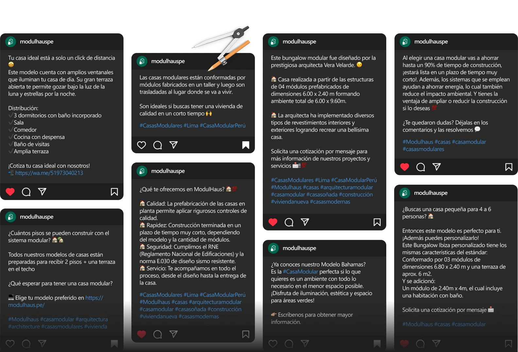
Task: Open the modulhaus.pe website link
Action: 56,301
